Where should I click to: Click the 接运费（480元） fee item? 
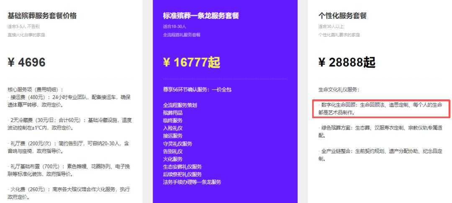pyautogui.click(x=69, y=101)
